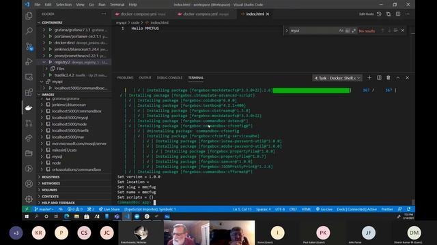Click Live Share in status bar
The image size is (437, 245).
pos(109,209)
